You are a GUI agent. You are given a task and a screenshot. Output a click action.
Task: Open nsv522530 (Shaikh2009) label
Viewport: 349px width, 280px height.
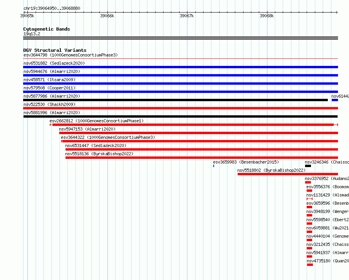point(49,104)
